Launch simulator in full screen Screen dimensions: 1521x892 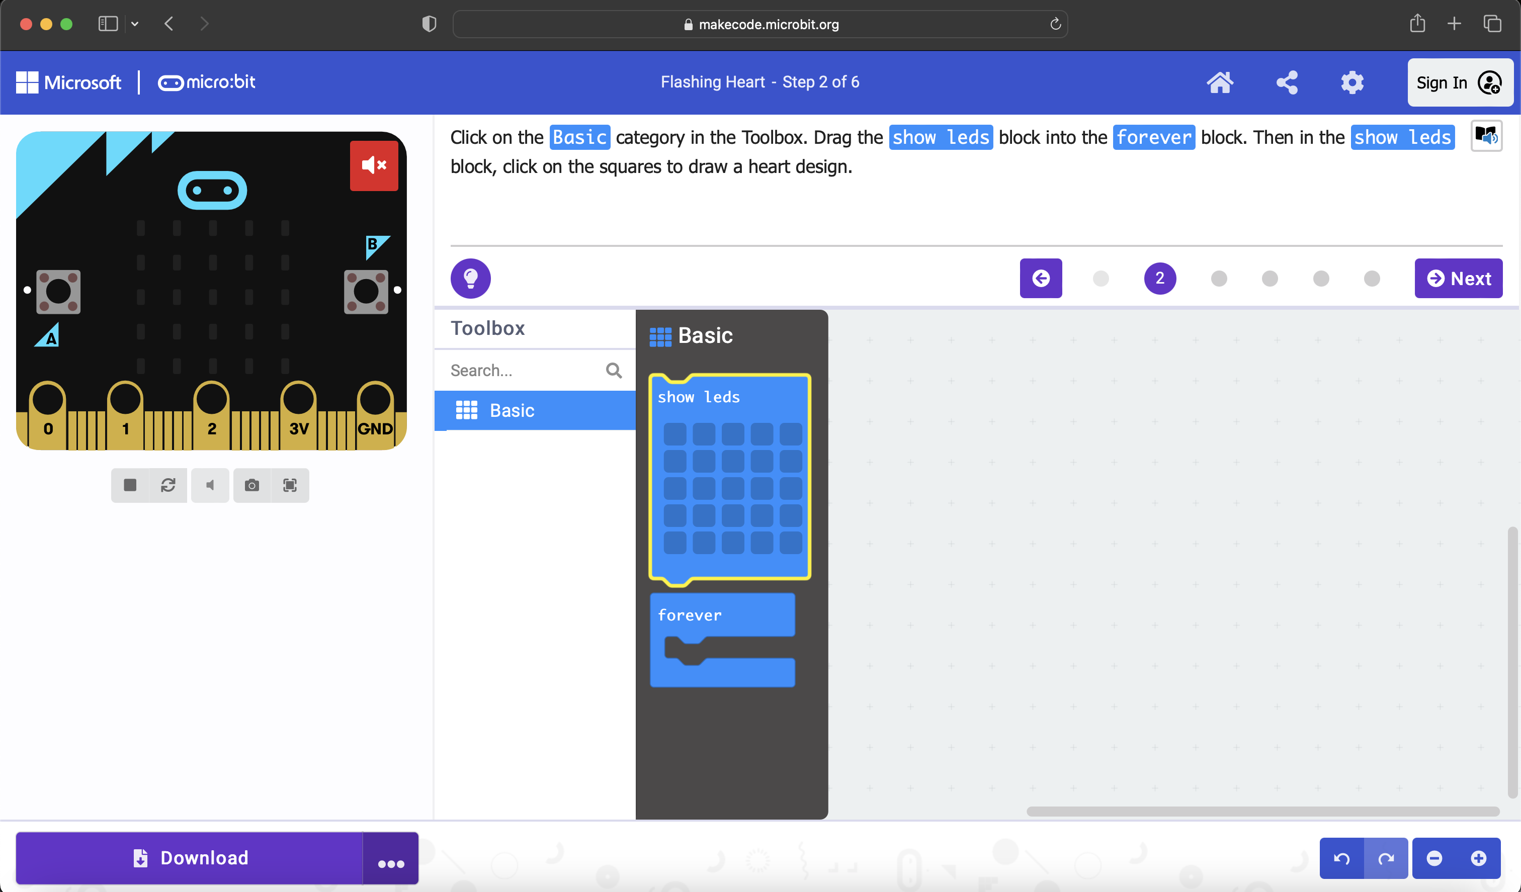[290, 485]
